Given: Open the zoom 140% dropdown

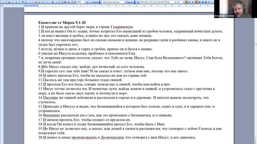Looking at the screenshot, I should point(85,2).
